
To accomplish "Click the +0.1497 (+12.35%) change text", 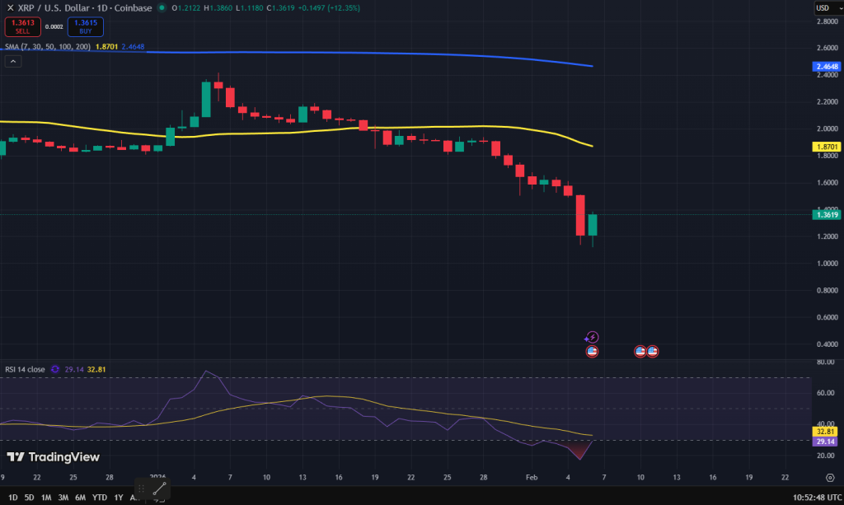I will [329, 8].
